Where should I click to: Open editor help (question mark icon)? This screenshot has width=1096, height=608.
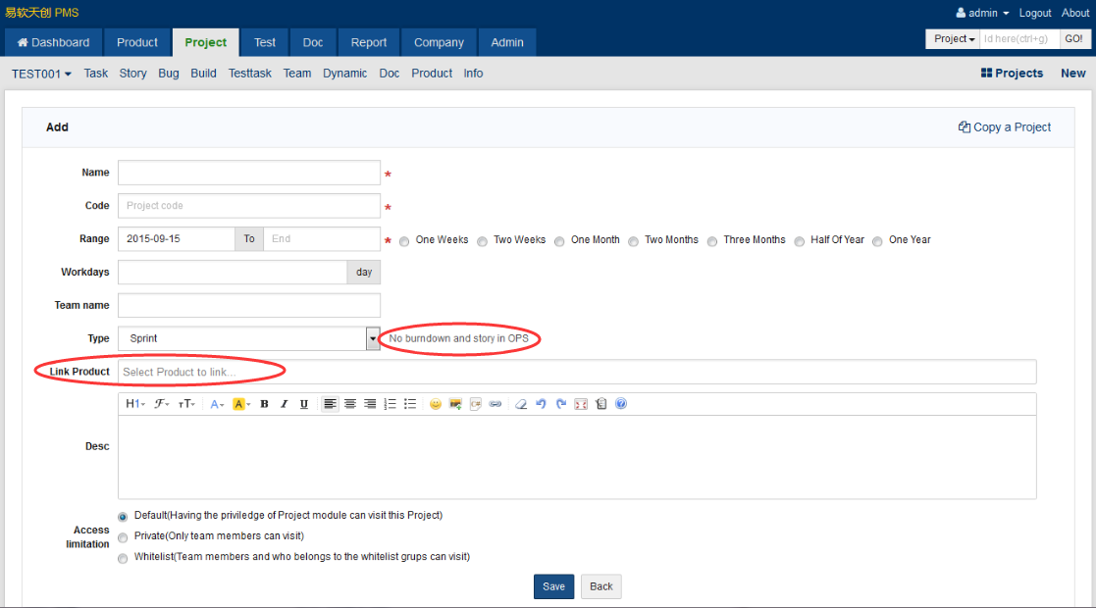point(621,404)
